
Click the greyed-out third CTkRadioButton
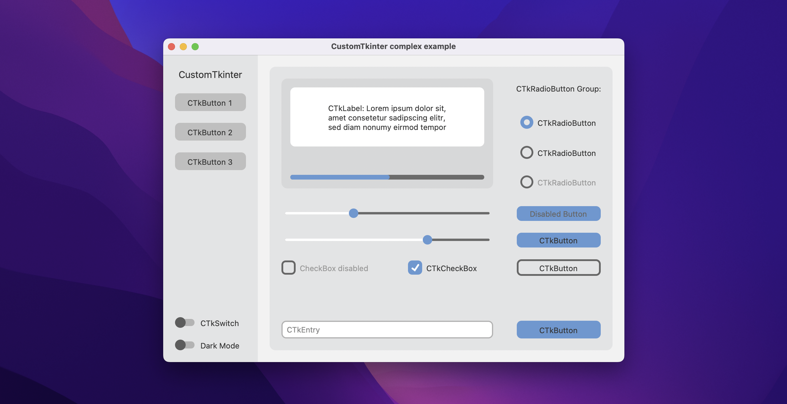527,182
